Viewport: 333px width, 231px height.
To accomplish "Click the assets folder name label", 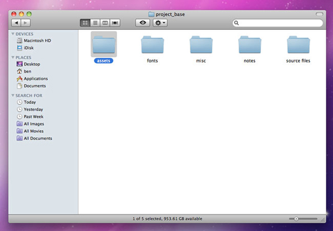I will click(104, 61).
